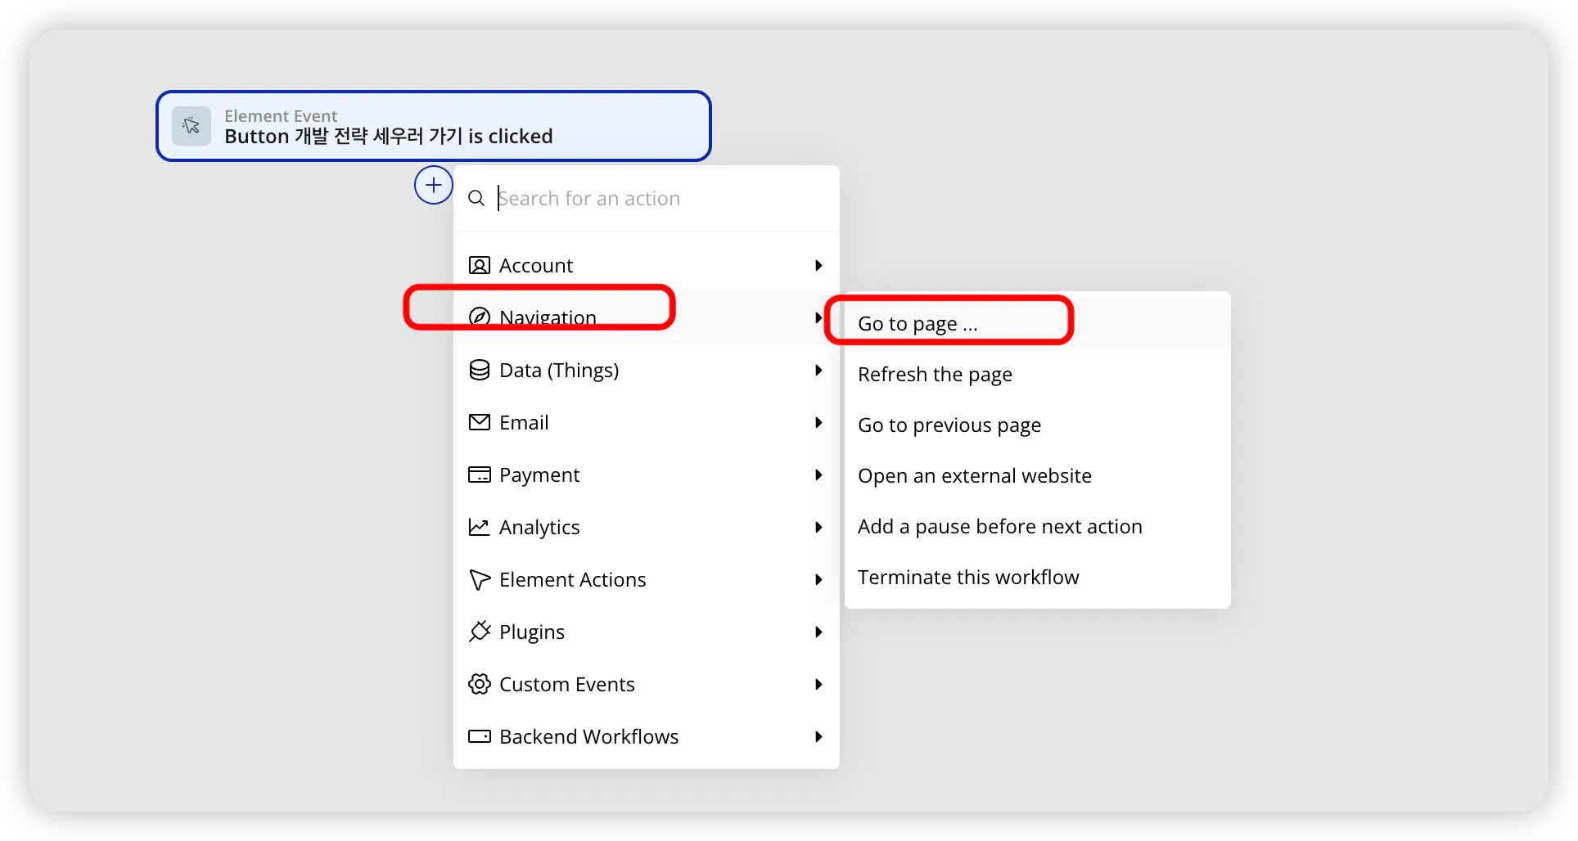Click the cursor icon in Element Event
1578x841 pixels.
(x=192, y=126)
